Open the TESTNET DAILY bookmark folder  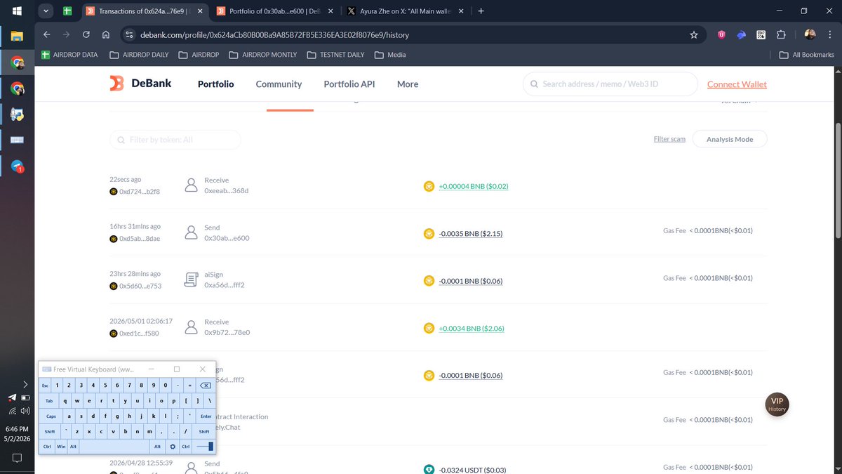click(x=335, y=55)
